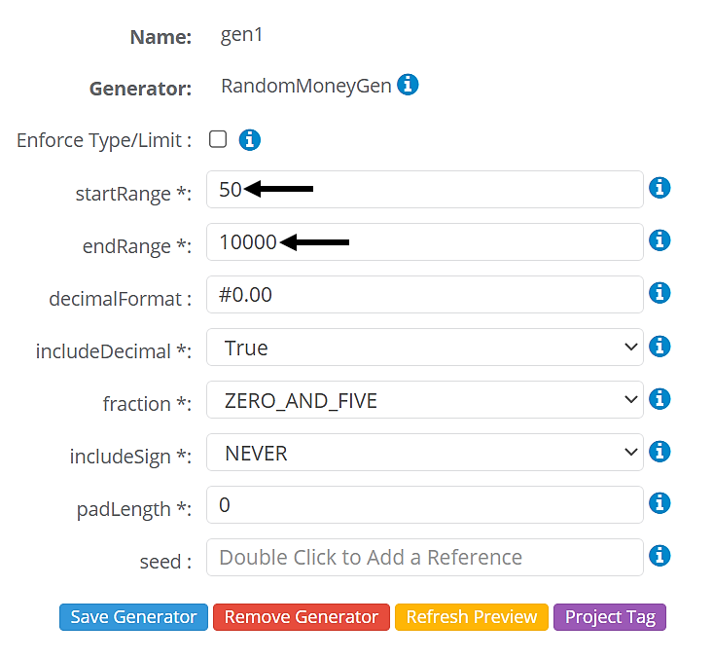Screen dimensions: 713x660
Task: Click the seed reference input field
Action: 425,558
